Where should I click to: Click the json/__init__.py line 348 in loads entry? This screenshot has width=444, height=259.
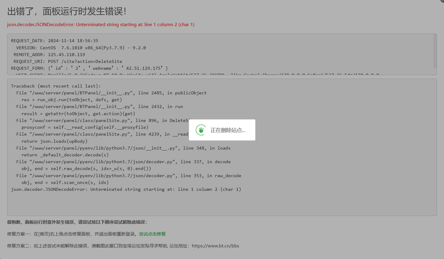coord(123,148)
